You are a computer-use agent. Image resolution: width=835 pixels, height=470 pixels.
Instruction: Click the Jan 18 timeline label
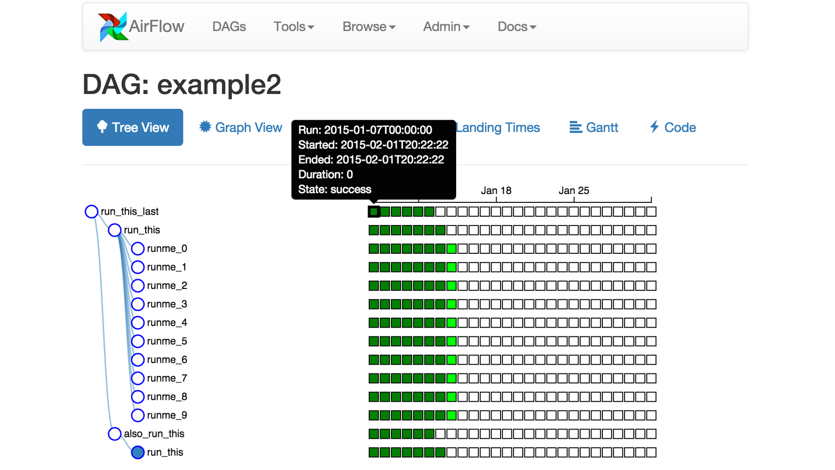496,191
